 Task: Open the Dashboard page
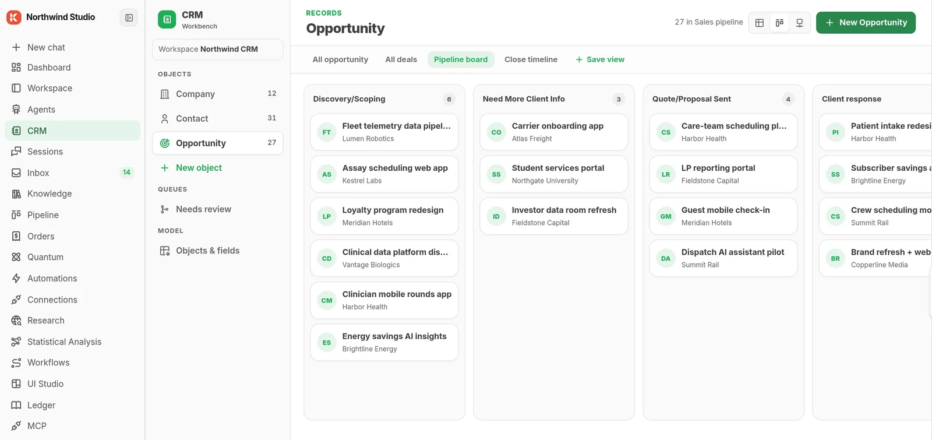tap(72, 68)
